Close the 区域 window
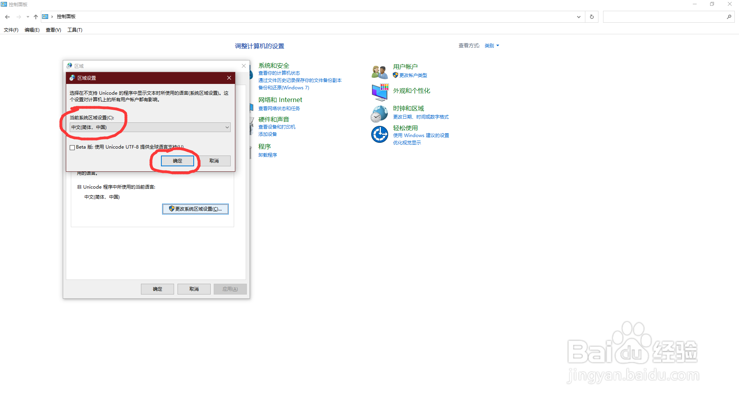Image resolution: width=739 pixels, height=400 pixels. (x=244, y=66)
